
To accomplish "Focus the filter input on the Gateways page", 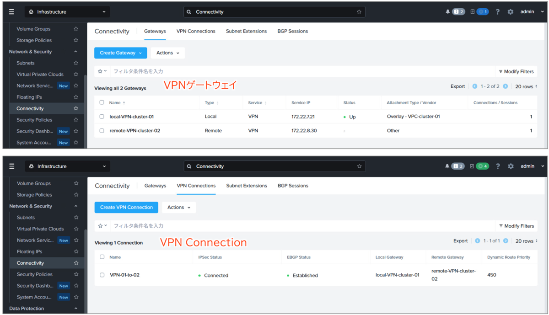I will [x=302, y=71].
